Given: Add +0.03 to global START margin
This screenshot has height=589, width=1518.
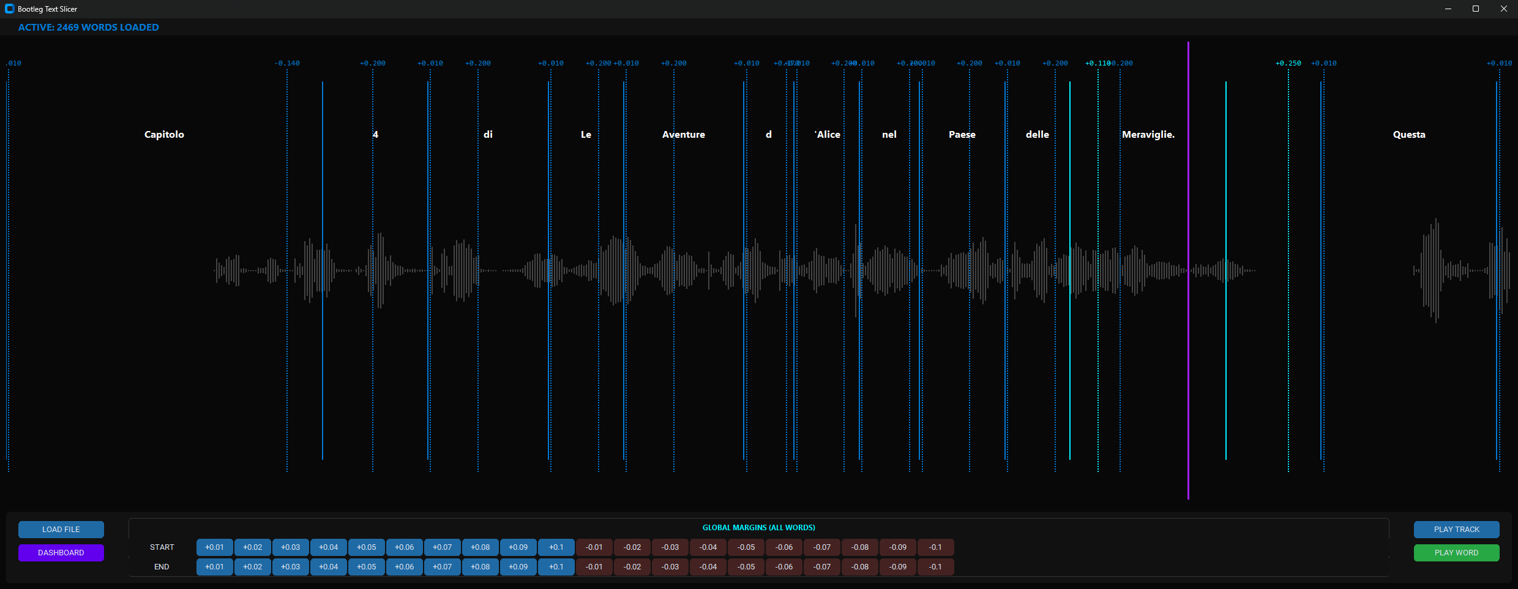Looking at the screenshot, I should coord(290,547).
